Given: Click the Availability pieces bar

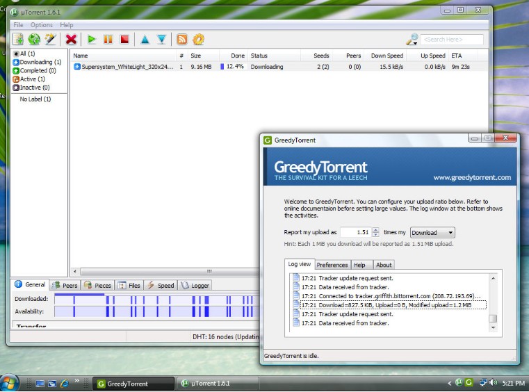Looking at the screenshot, I should click(157, 311).
